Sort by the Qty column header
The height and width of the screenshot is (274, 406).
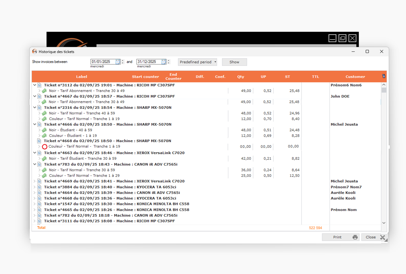(x=241, y=77)
